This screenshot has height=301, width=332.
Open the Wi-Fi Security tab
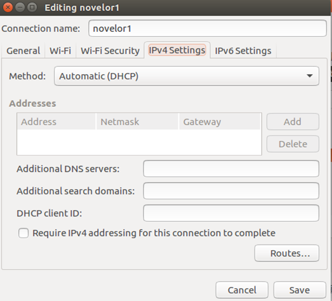[110, 51]
